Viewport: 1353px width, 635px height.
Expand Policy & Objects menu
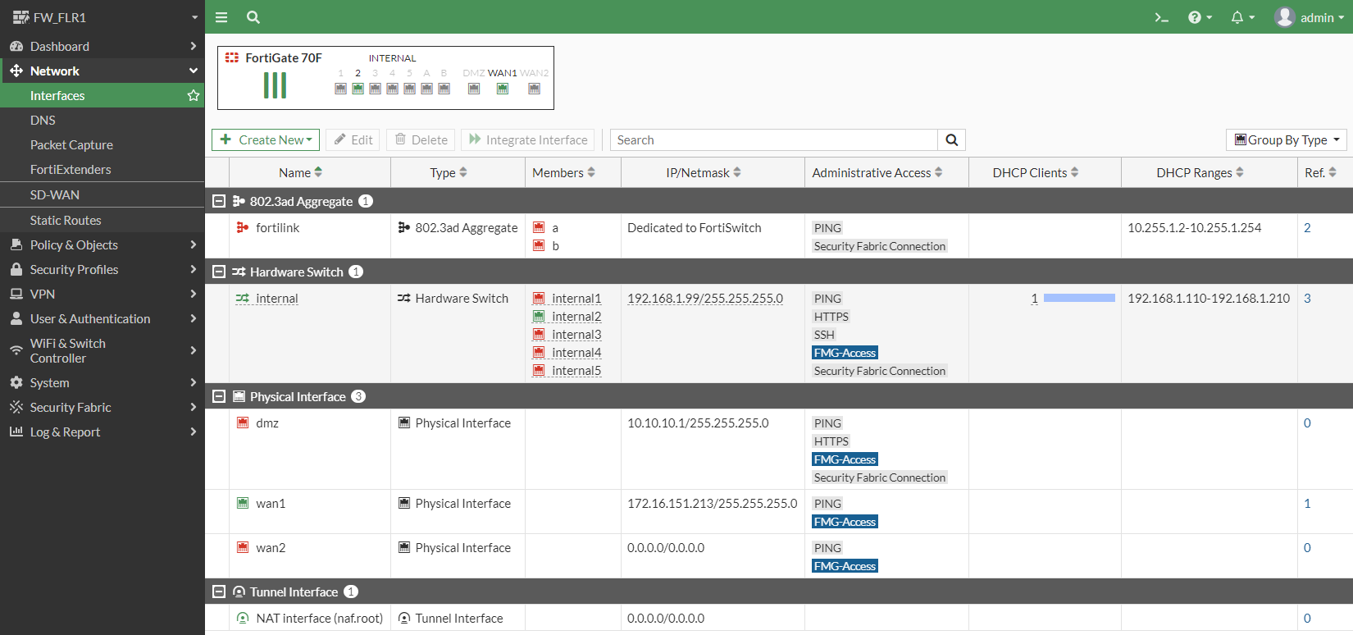click(102, 244)
